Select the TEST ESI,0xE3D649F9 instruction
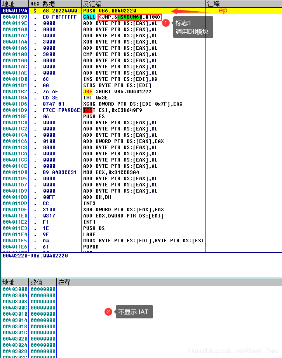Viewport: 282px width, 358px height. click(x=113, y=110)
